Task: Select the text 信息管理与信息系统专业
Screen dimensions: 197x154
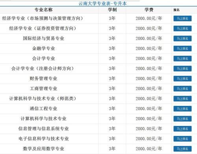Action: [x=43, y=129]
